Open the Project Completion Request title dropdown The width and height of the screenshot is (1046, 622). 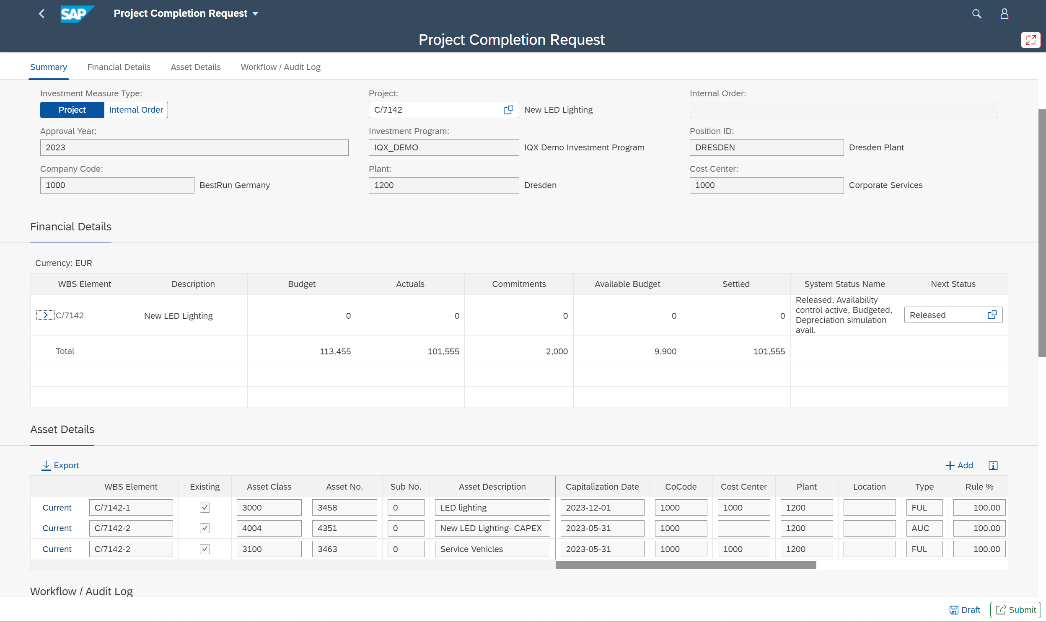pyautogui.click(x=256, y=13)
